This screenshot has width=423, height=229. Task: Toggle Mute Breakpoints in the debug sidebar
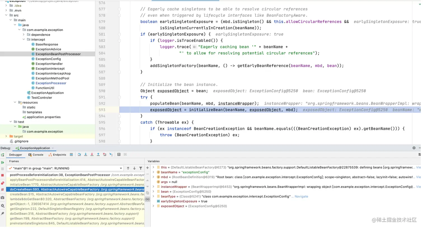pyautogui.click(x=3, y=190)
